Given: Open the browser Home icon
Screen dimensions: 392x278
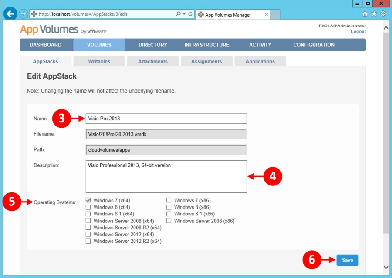Looking at the screenshot, I should (x=365, y=14).
